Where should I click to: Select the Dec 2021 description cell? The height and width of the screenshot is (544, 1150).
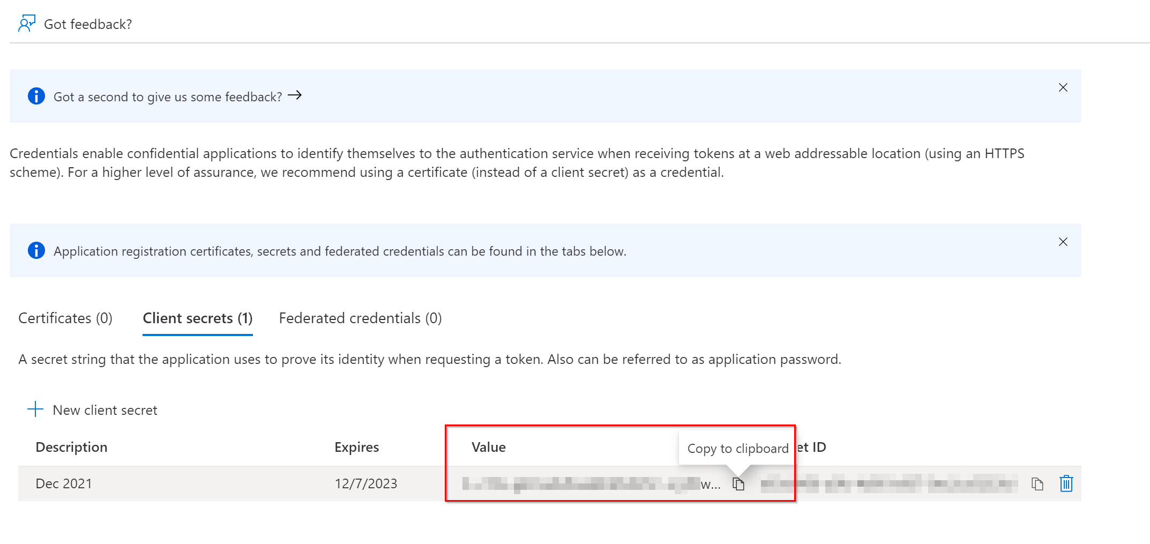coord(64,483)
